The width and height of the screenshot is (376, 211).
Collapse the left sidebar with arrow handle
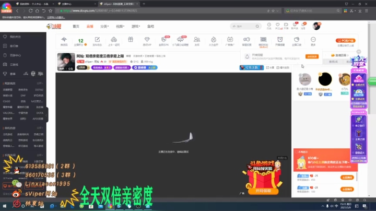point(47,115)
